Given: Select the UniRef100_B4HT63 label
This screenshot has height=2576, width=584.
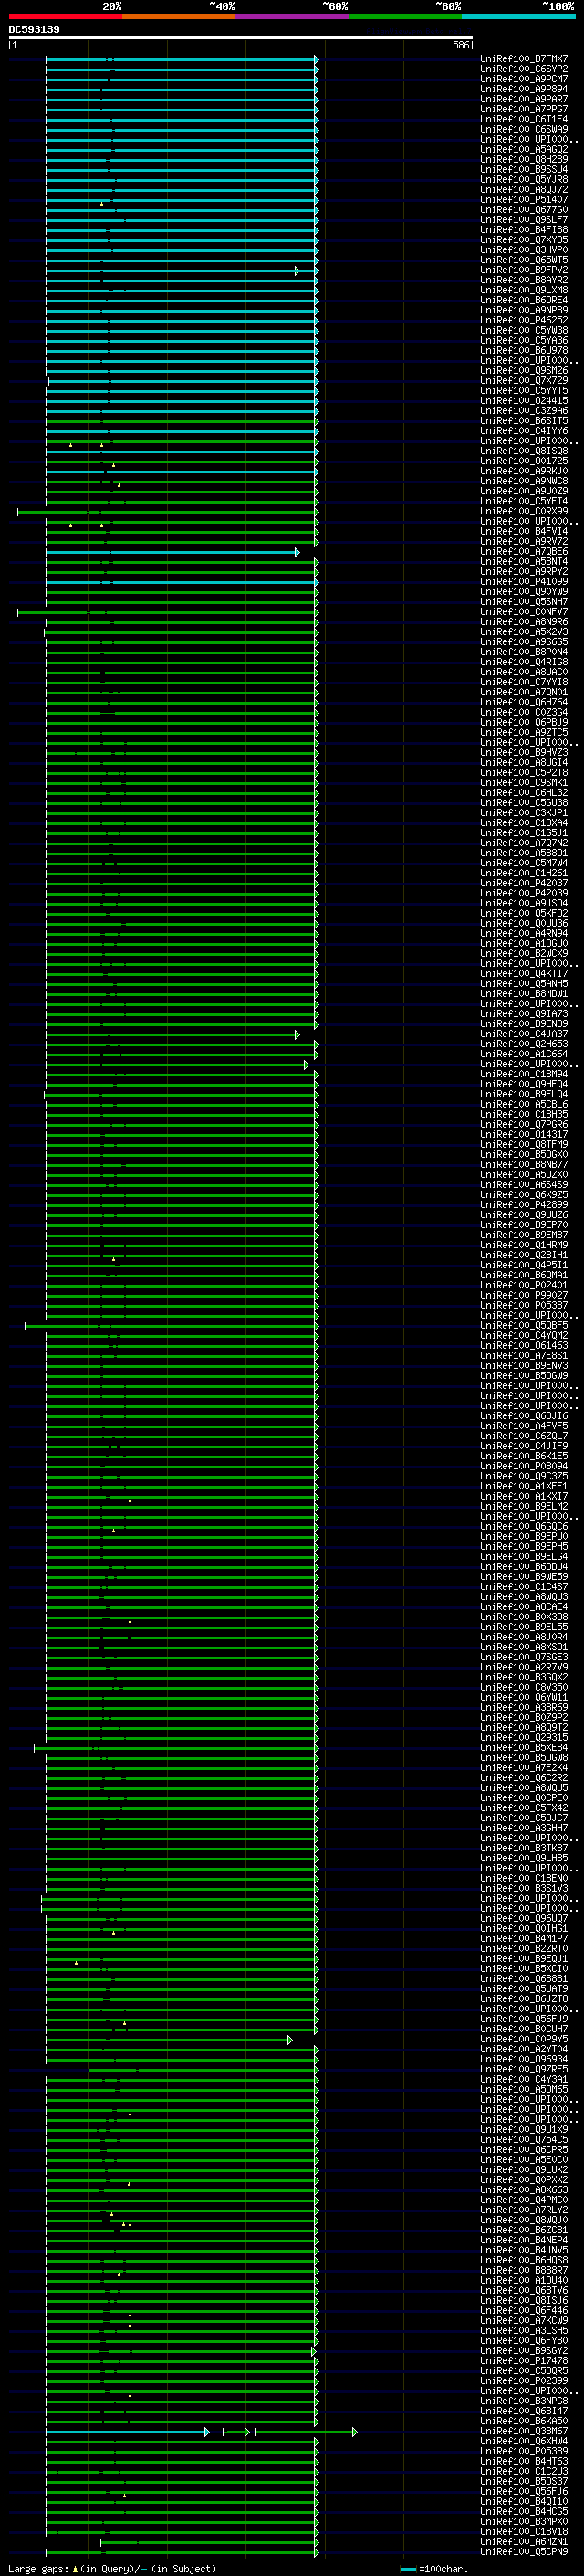Looking at the screenshot, I should (x=524, y=2461).
